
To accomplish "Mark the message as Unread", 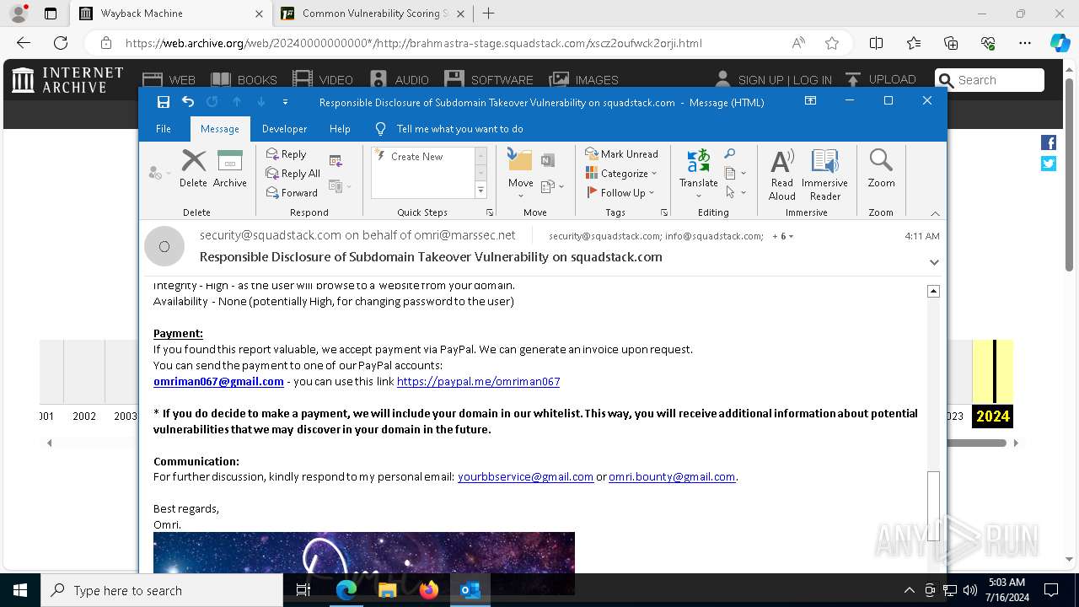I will 621,154.
